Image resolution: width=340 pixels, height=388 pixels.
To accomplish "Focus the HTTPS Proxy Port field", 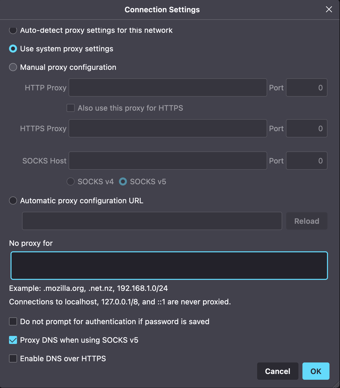I will [306, 128].
